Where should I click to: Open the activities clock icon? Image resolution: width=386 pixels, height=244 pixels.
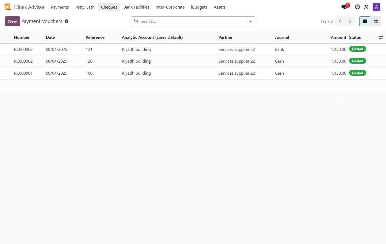point(357,7)
